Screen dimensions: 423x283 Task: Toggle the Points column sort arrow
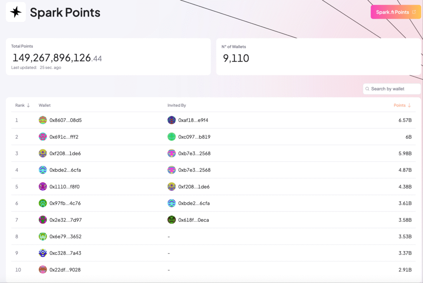click(409, 105)
